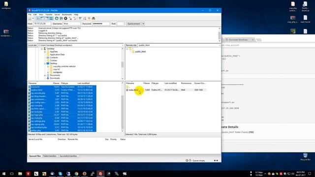This screenshot has width=315, height=177.
Task: Click the local file list vertical scrollbar
Action: (x=123, y=107)
